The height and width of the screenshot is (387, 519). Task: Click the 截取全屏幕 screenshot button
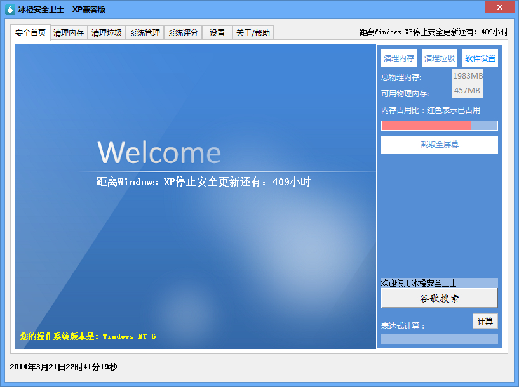tap(440, 145)
